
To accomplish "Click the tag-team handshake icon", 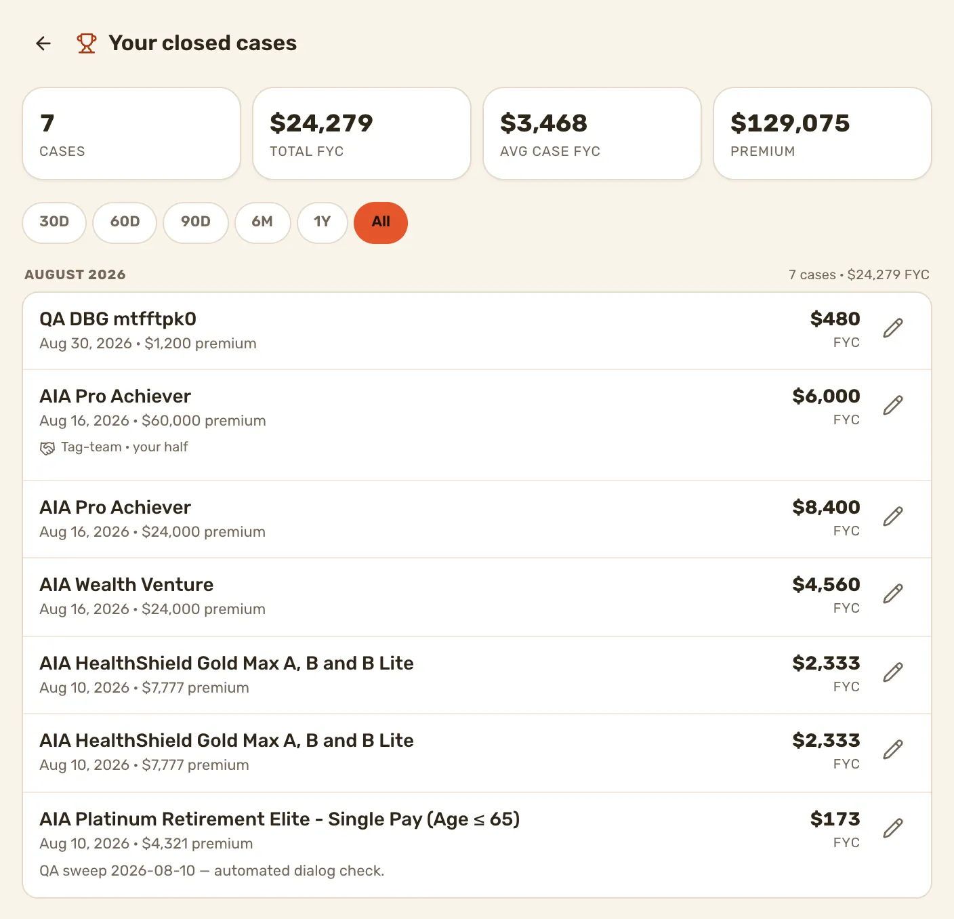I will 47,448.
